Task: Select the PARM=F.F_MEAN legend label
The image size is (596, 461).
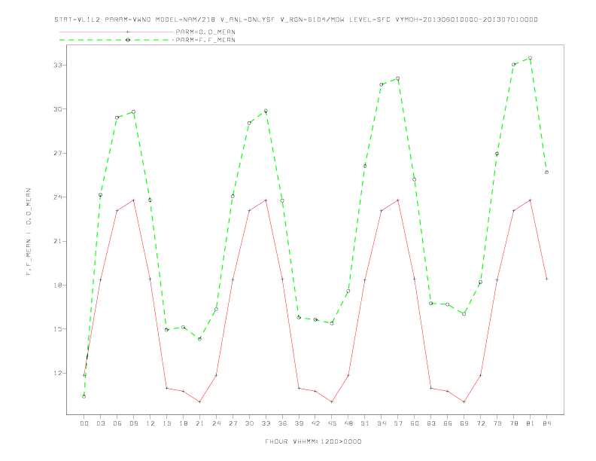Action: (205, 40)
